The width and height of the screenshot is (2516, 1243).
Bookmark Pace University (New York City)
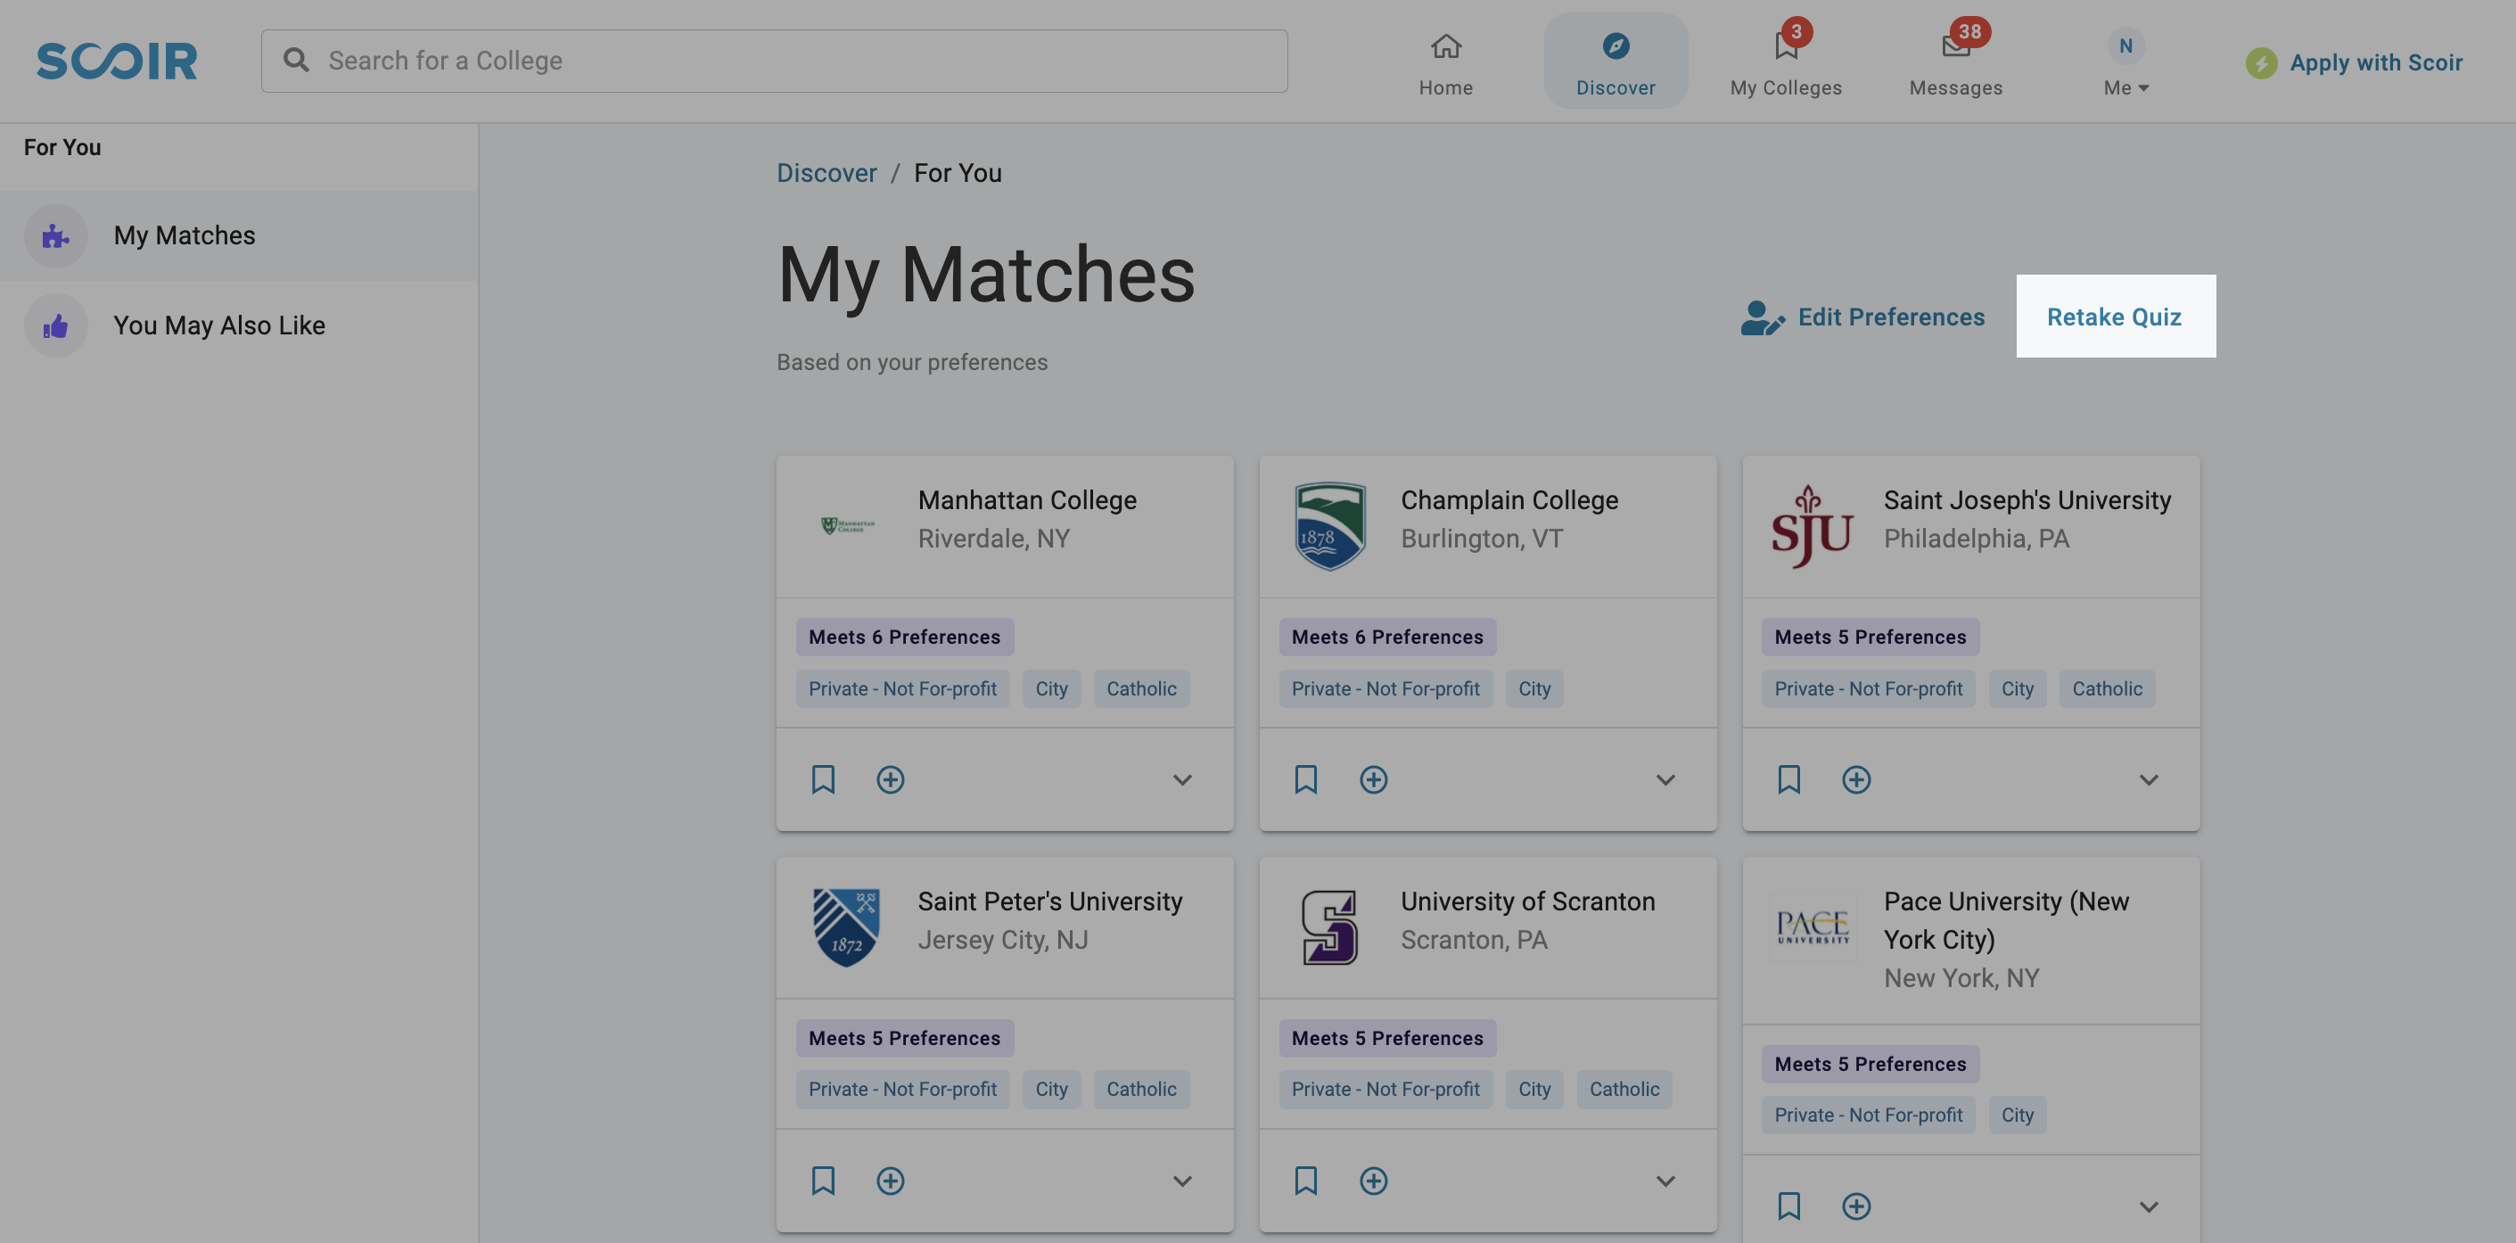coord(1788,1206)
